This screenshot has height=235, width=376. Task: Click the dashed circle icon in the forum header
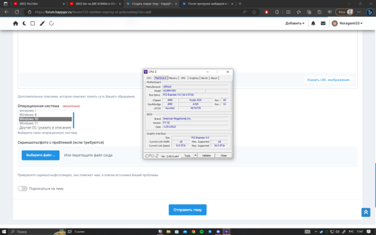(51, 23)
